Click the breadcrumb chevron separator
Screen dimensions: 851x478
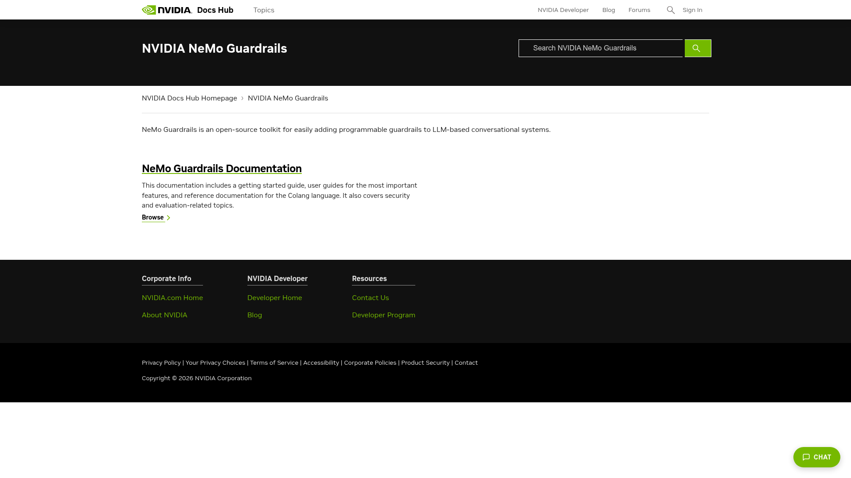tap(242, 98)
